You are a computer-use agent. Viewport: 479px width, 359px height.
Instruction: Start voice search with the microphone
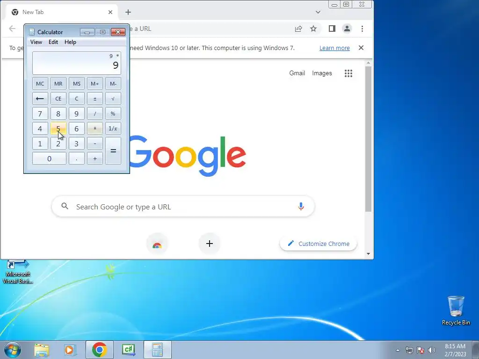coord(301,206)
